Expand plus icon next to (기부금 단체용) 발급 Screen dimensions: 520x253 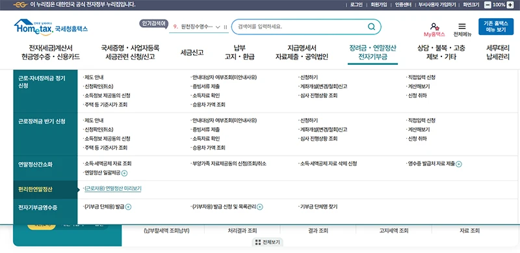[x=128, y=207]
